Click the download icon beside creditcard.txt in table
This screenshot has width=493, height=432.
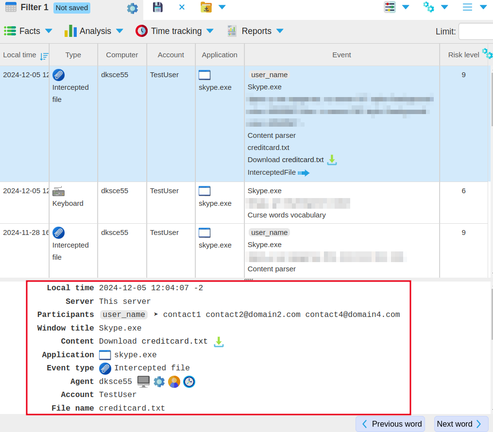(x=332, y=160)
